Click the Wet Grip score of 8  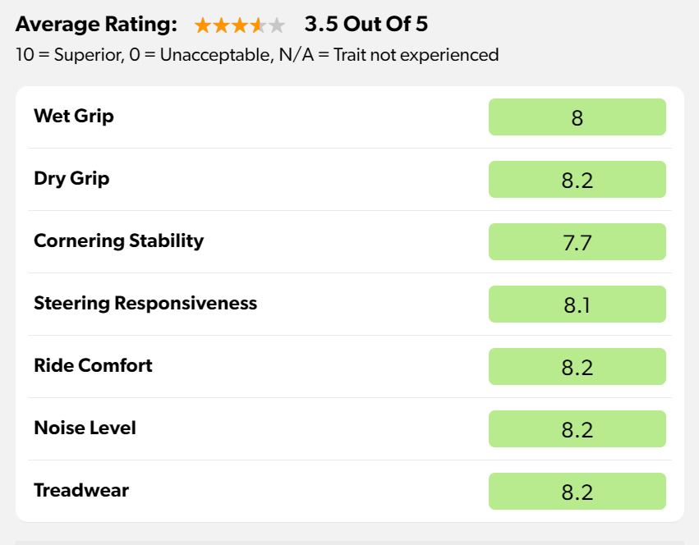[x=577, y=117]
